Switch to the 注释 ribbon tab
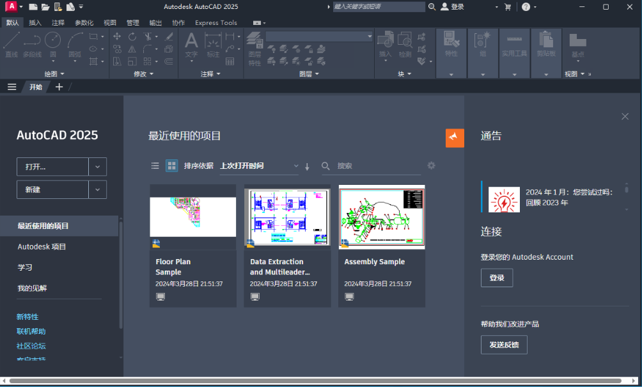The height and width of the screenshot is (387, 642). pos(58,22)
